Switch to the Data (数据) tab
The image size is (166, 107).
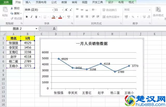(x=64, y=2)
